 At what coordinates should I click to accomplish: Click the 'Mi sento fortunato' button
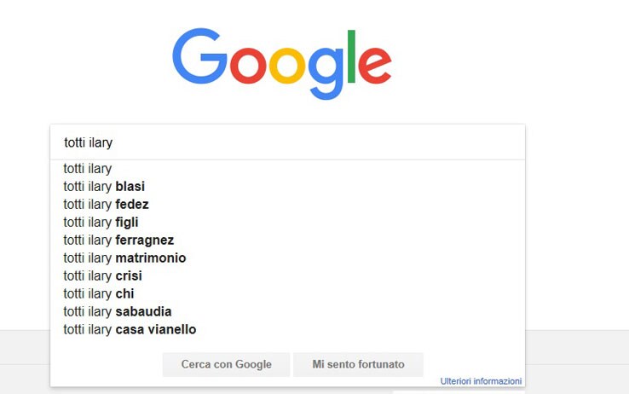(358, 364)
